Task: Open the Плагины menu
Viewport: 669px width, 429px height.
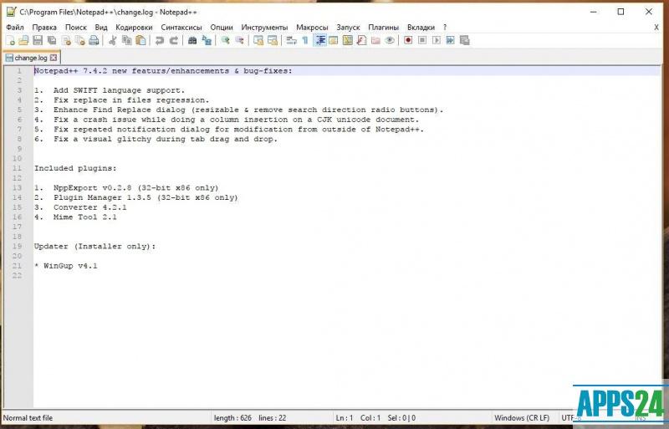Action: click(x=384, y=28)
